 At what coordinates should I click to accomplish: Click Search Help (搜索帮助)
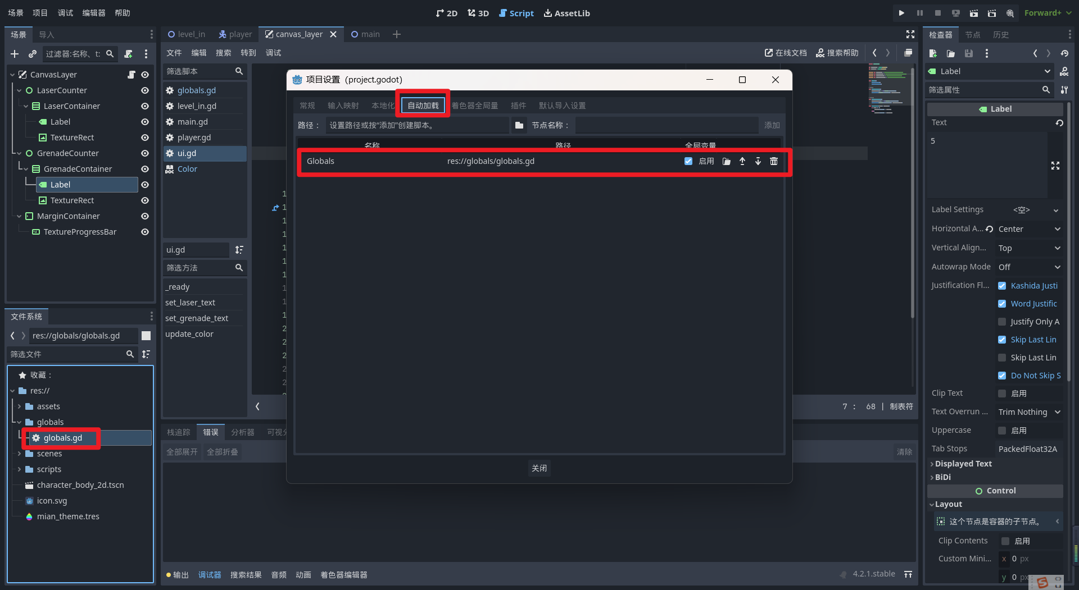click(837, 53)
